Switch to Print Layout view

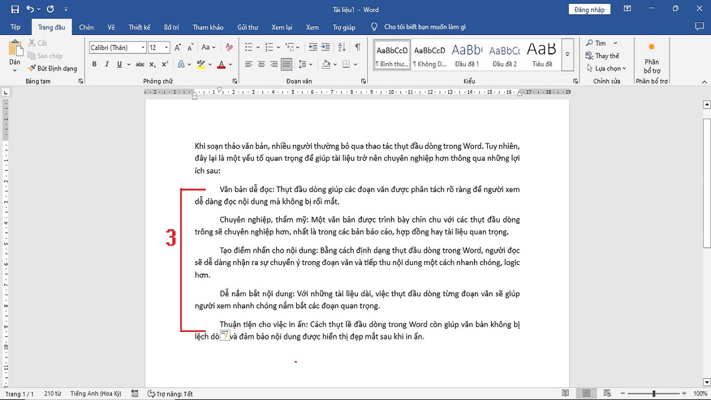click(x=587, y=393)
